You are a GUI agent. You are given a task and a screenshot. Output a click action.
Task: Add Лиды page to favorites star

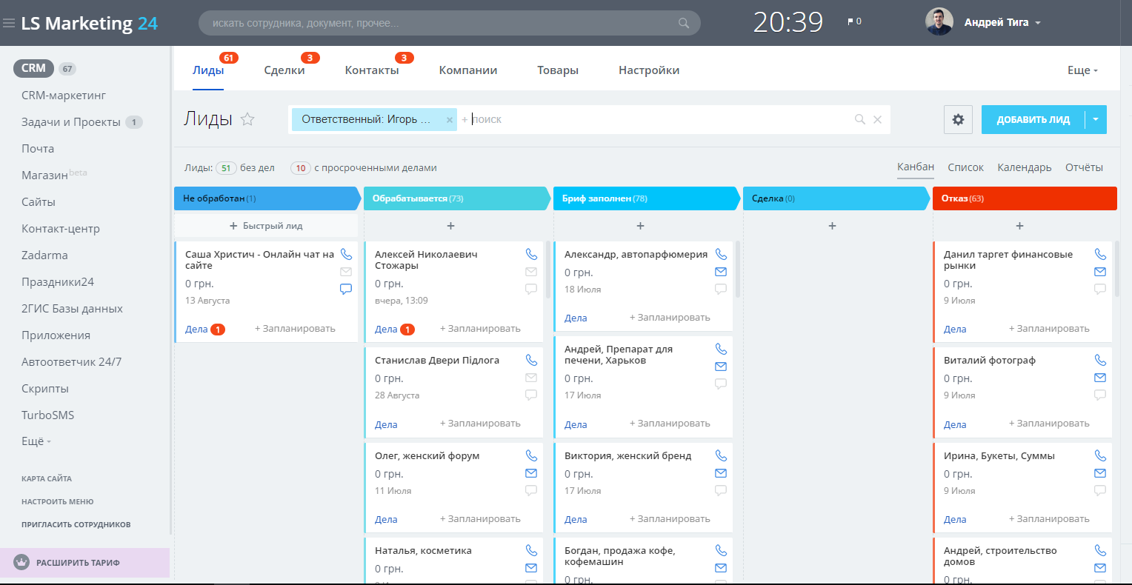click(247, 119)
